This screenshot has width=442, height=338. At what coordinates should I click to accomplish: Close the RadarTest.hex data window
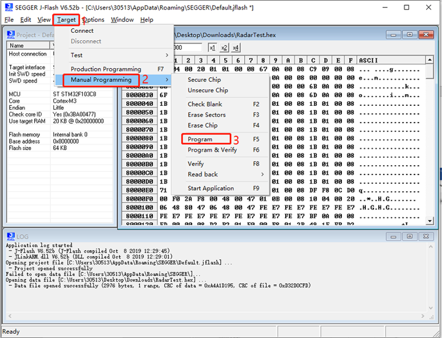[426, 35]
